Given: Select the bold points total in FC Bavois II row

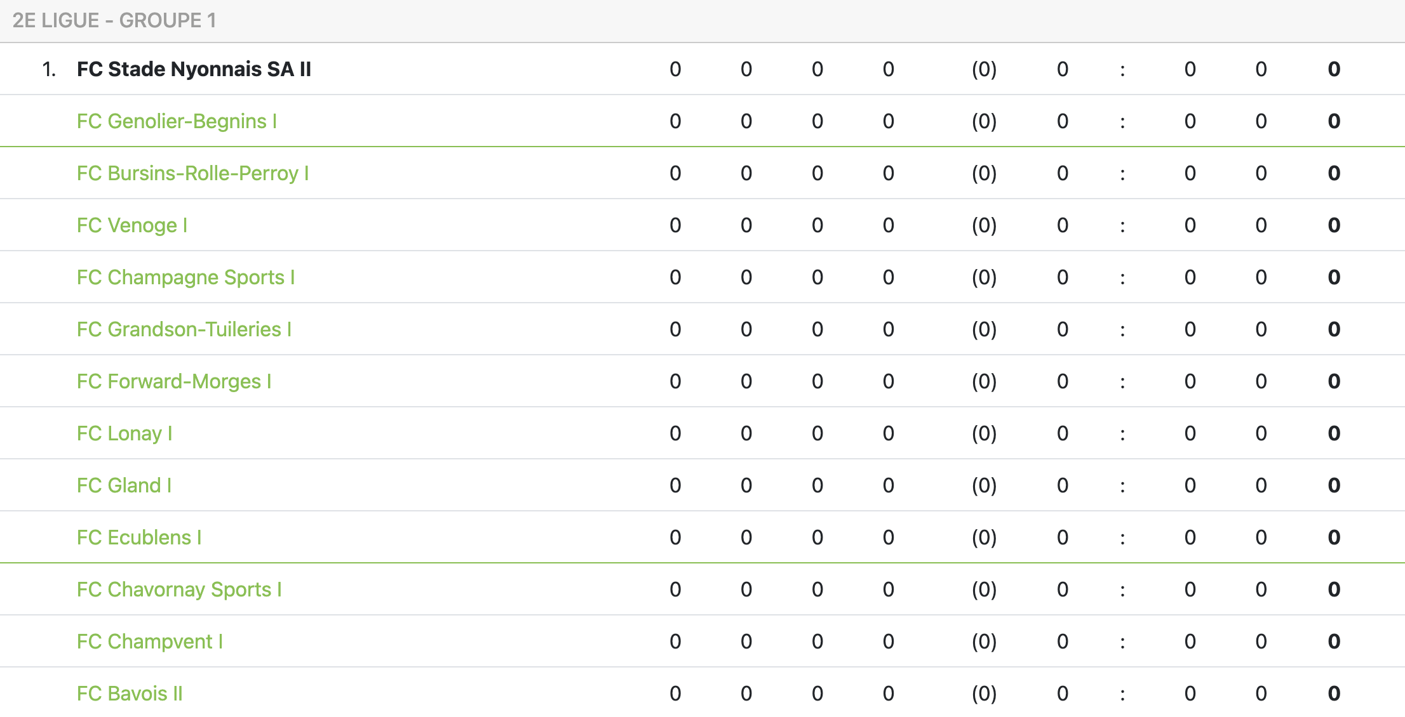Looking at the screenshot, I should coord(1334,694).
